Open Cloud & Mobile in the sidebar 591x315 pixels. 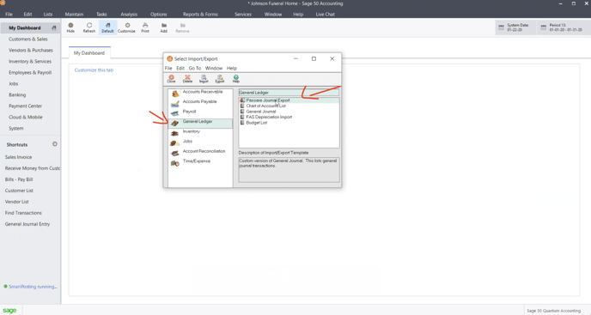pyautogui.click(x=26, y=118)
